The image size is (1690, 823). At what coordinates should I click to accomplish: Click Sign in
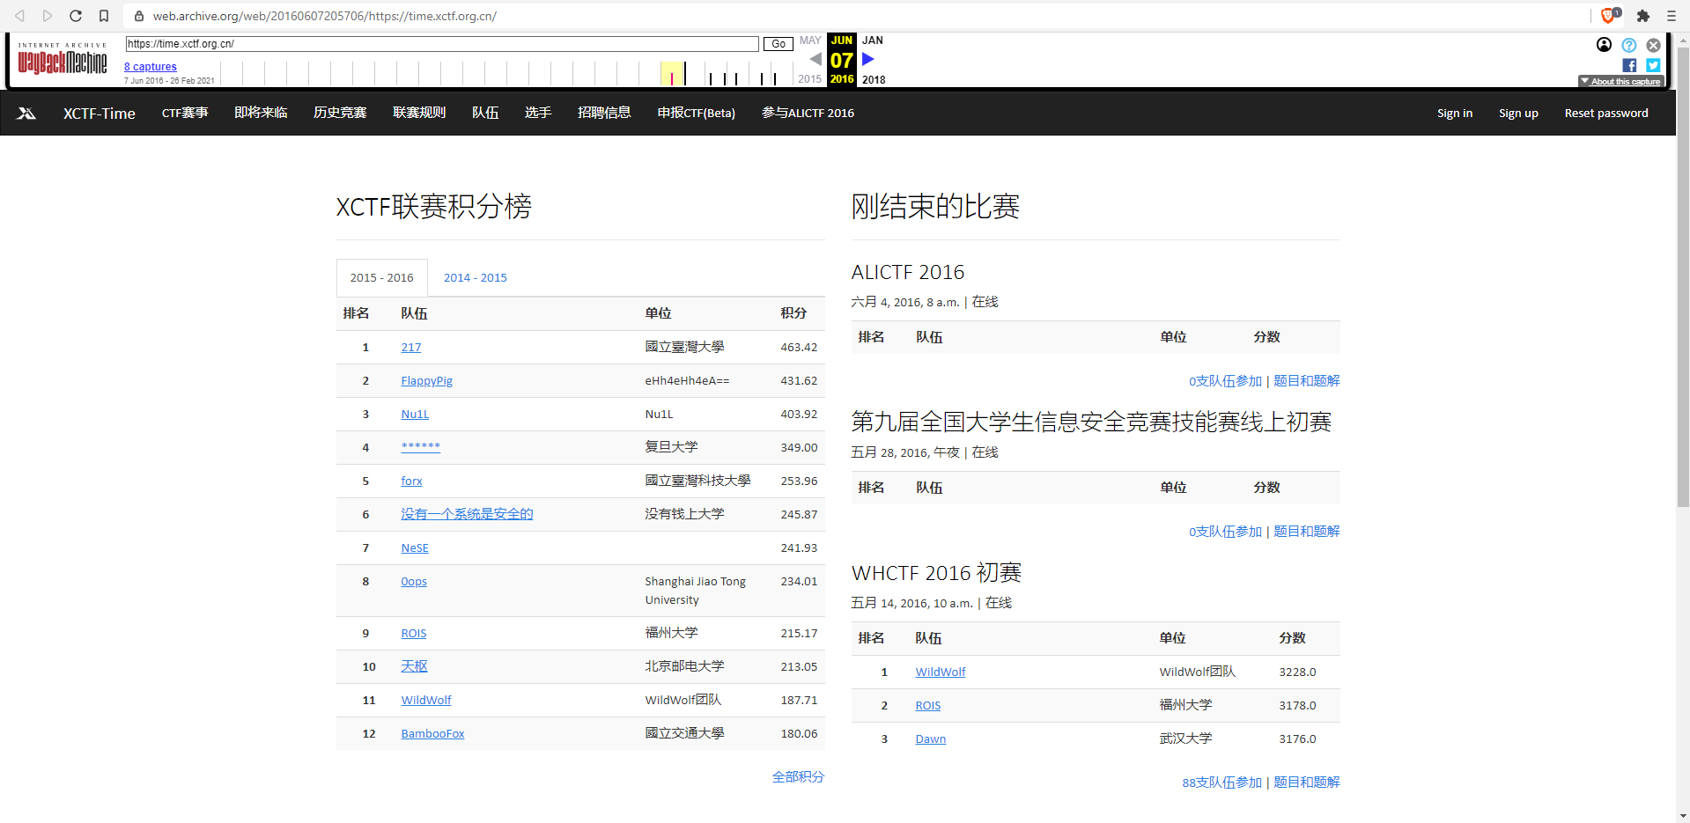coord(1455,113)
